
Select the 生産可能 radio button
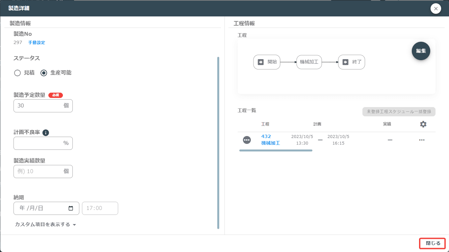44,73
